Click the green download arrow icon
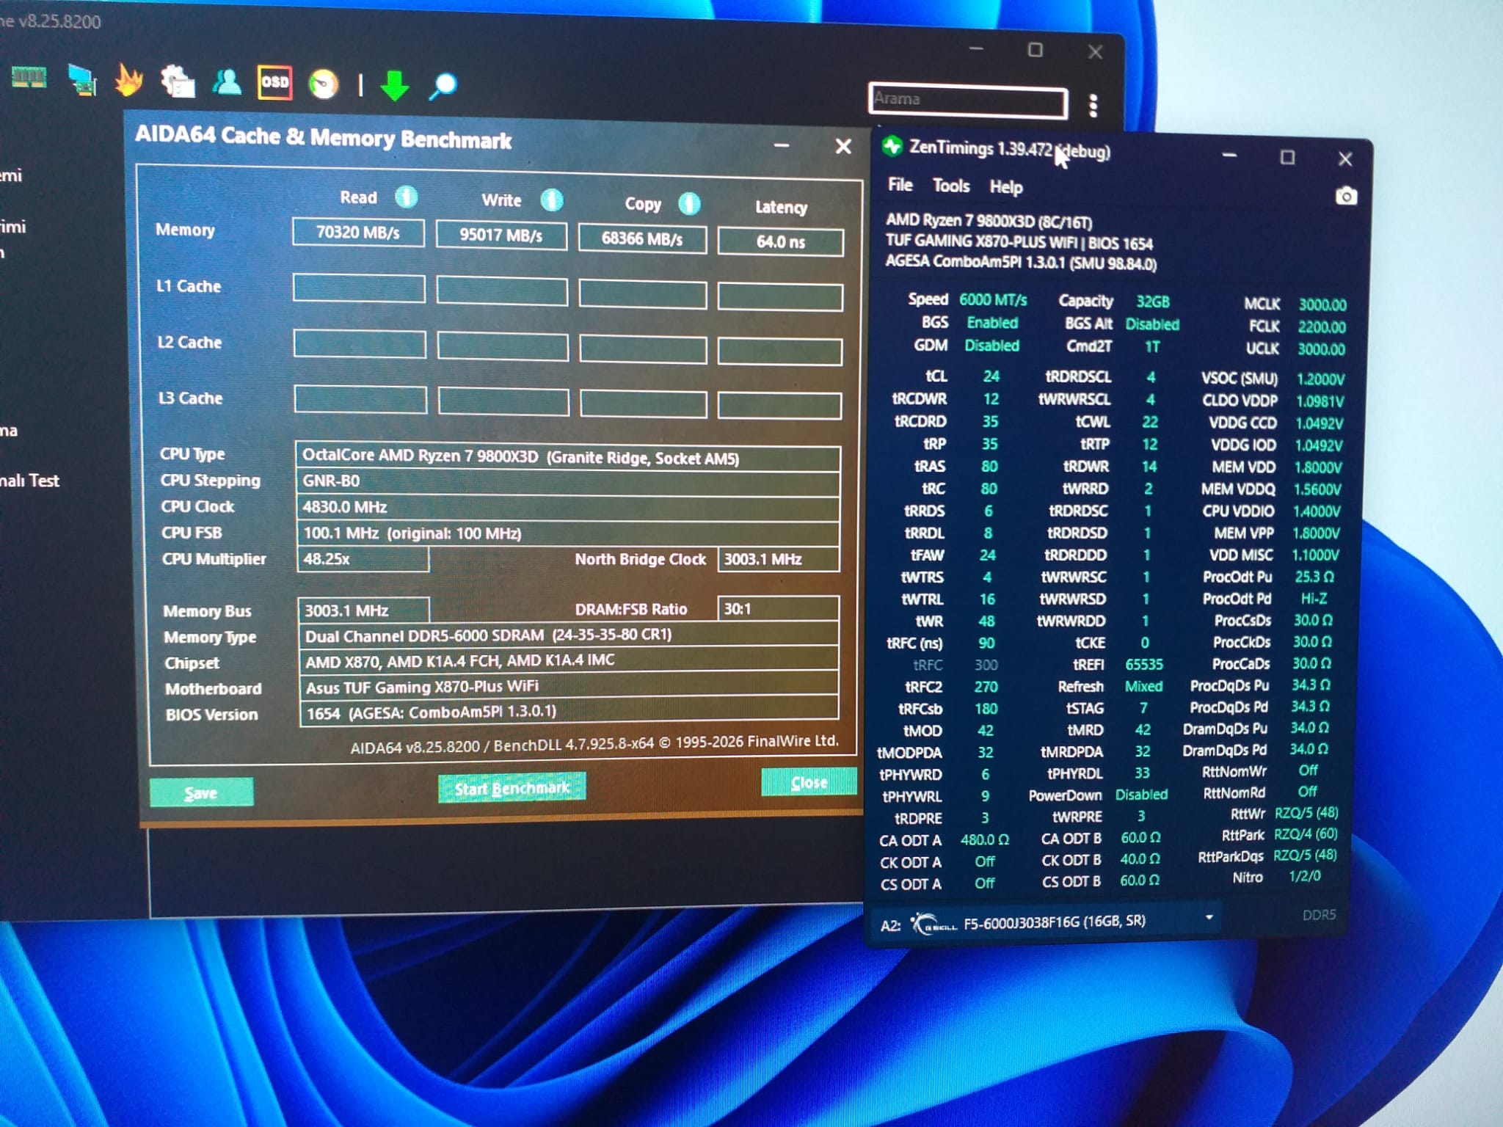The width and height of the screenshot is (1503, 1127). [x=395, y=86]
